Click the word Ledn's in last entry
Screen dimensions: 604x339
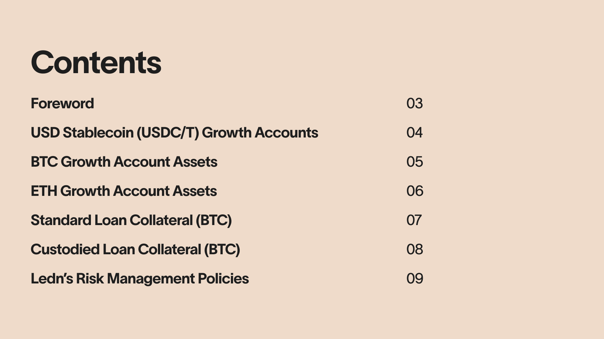click(52, 278)
